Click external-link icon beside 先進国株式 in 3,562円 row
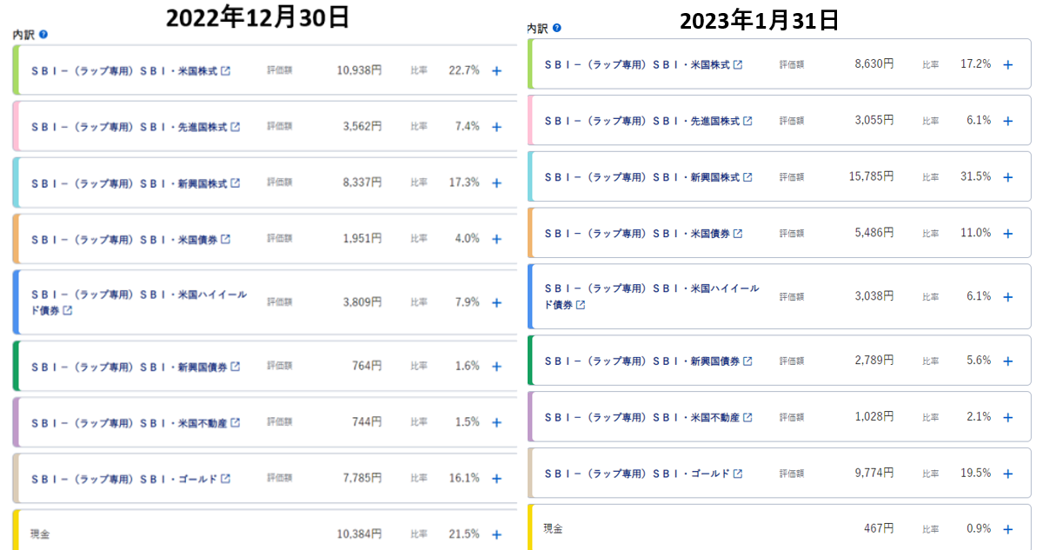Viewport: 1043px width, 550px height. point(236,127)
